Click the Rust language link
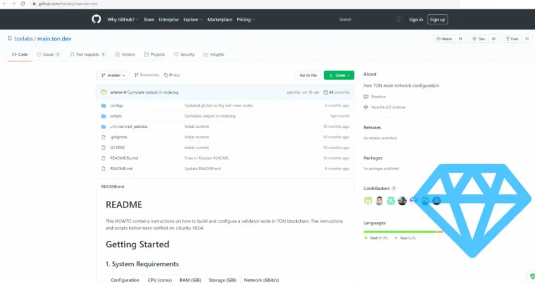Screen dimensions: 535x283 (x=405, y=238)
